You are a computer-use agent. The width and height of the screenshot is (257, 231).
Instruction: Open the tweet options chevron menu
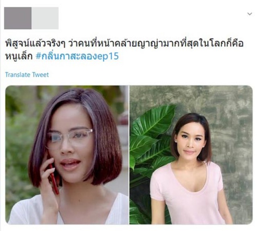point(249,14)
